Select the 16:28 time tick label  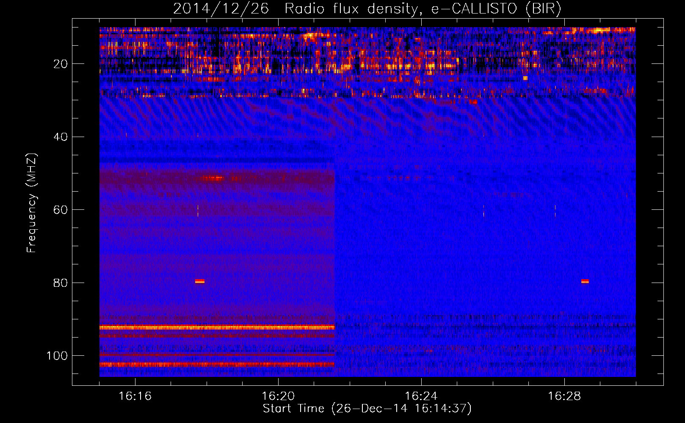click(x=564, y=396)
